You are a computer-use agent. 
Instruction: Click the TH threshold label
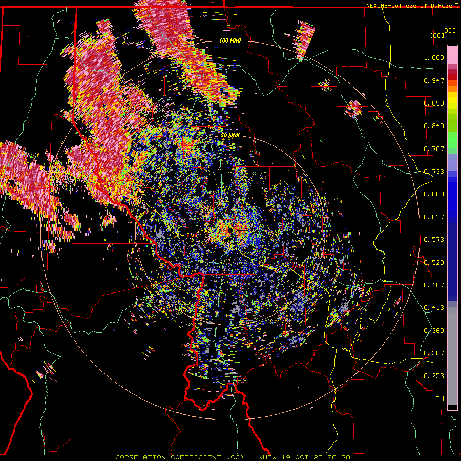[440, 399]
